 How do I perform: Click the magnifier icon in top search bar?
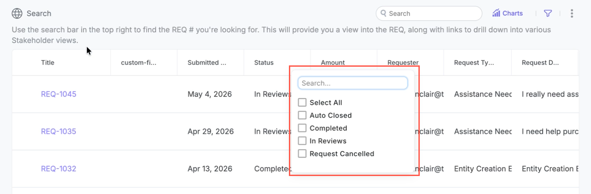[x=383, y=14]
